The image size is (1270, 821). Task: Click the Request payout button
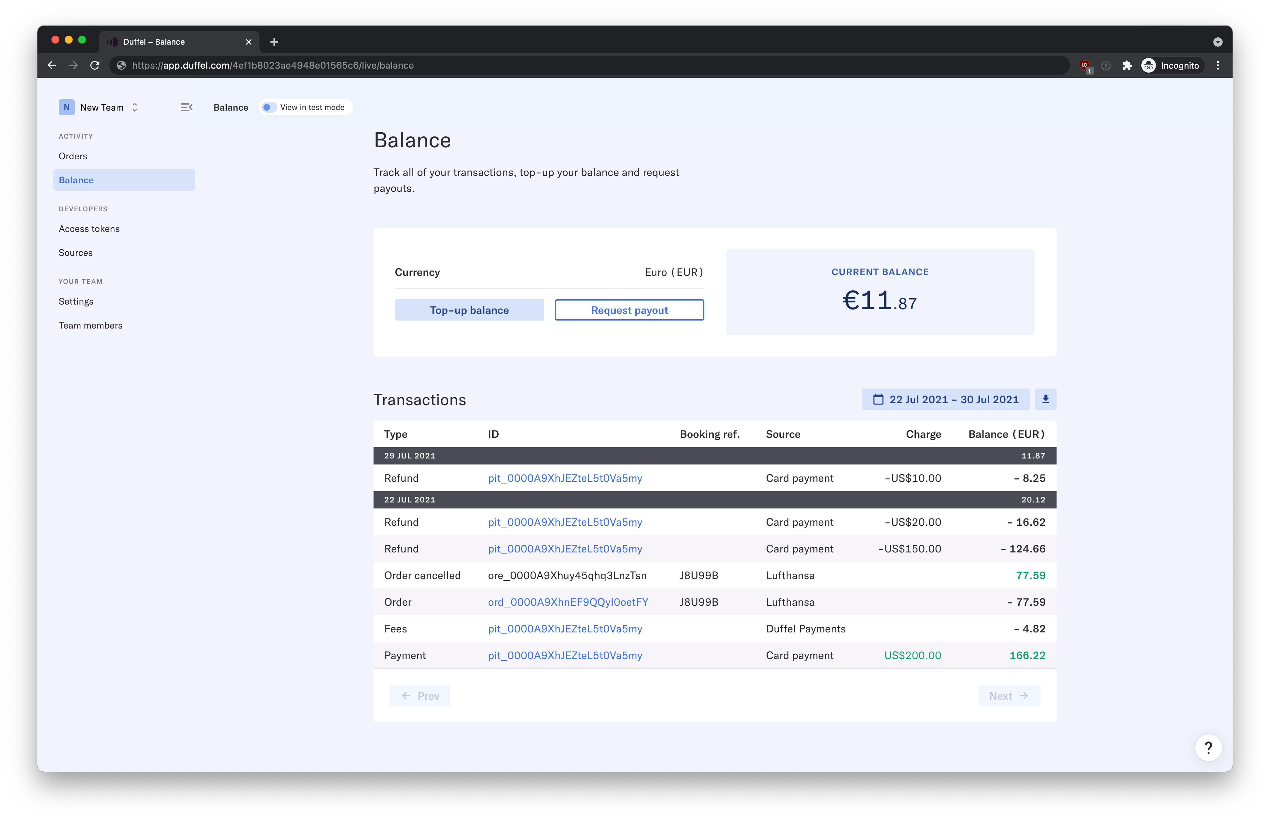point(629,310)
